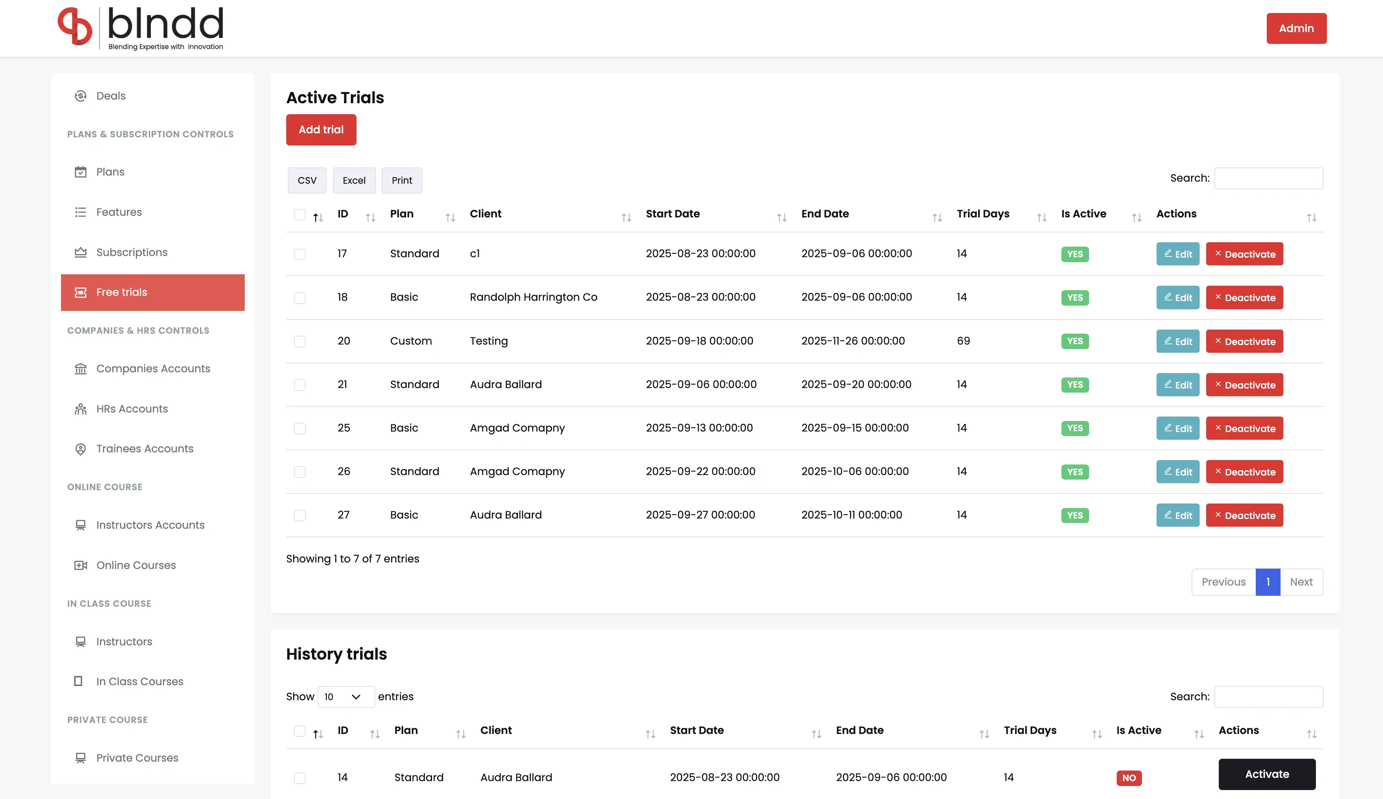
Task: Sort History trials by Trial Days
Action: (1097, 734)
